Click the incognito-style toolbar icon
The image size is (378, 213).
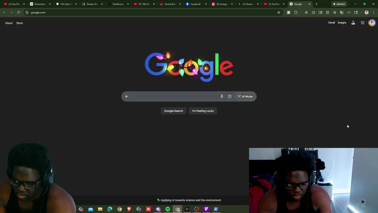[x=306, y=12]
